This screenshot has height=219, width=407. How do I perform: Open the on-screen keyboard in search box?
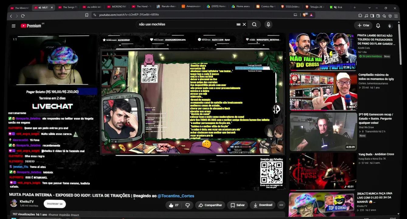[x=239, y=24]
